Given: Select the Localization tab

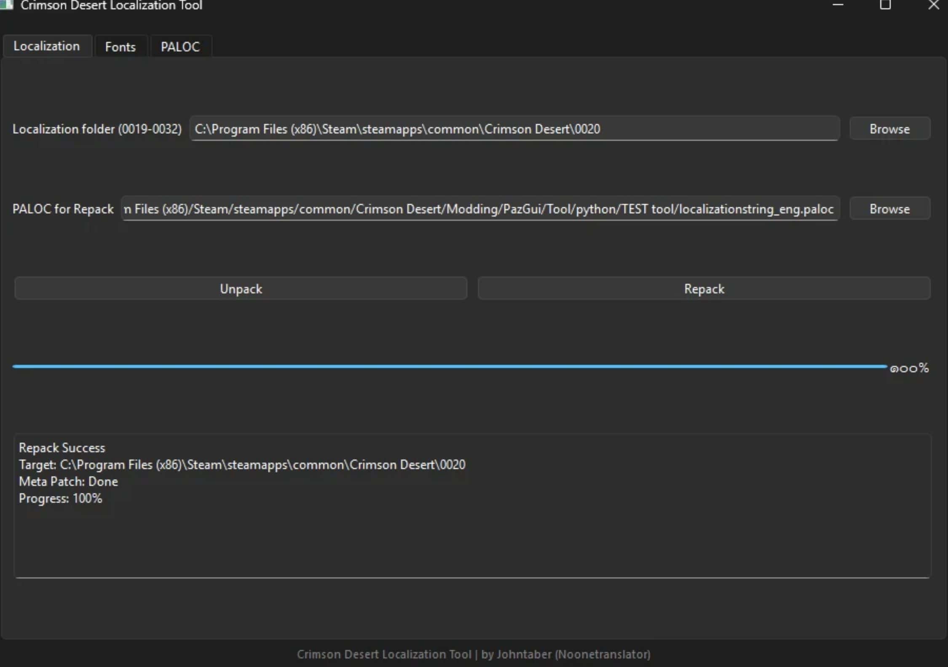Looking at the screenshot, I should pyautogui.click(x=47, y=45).
